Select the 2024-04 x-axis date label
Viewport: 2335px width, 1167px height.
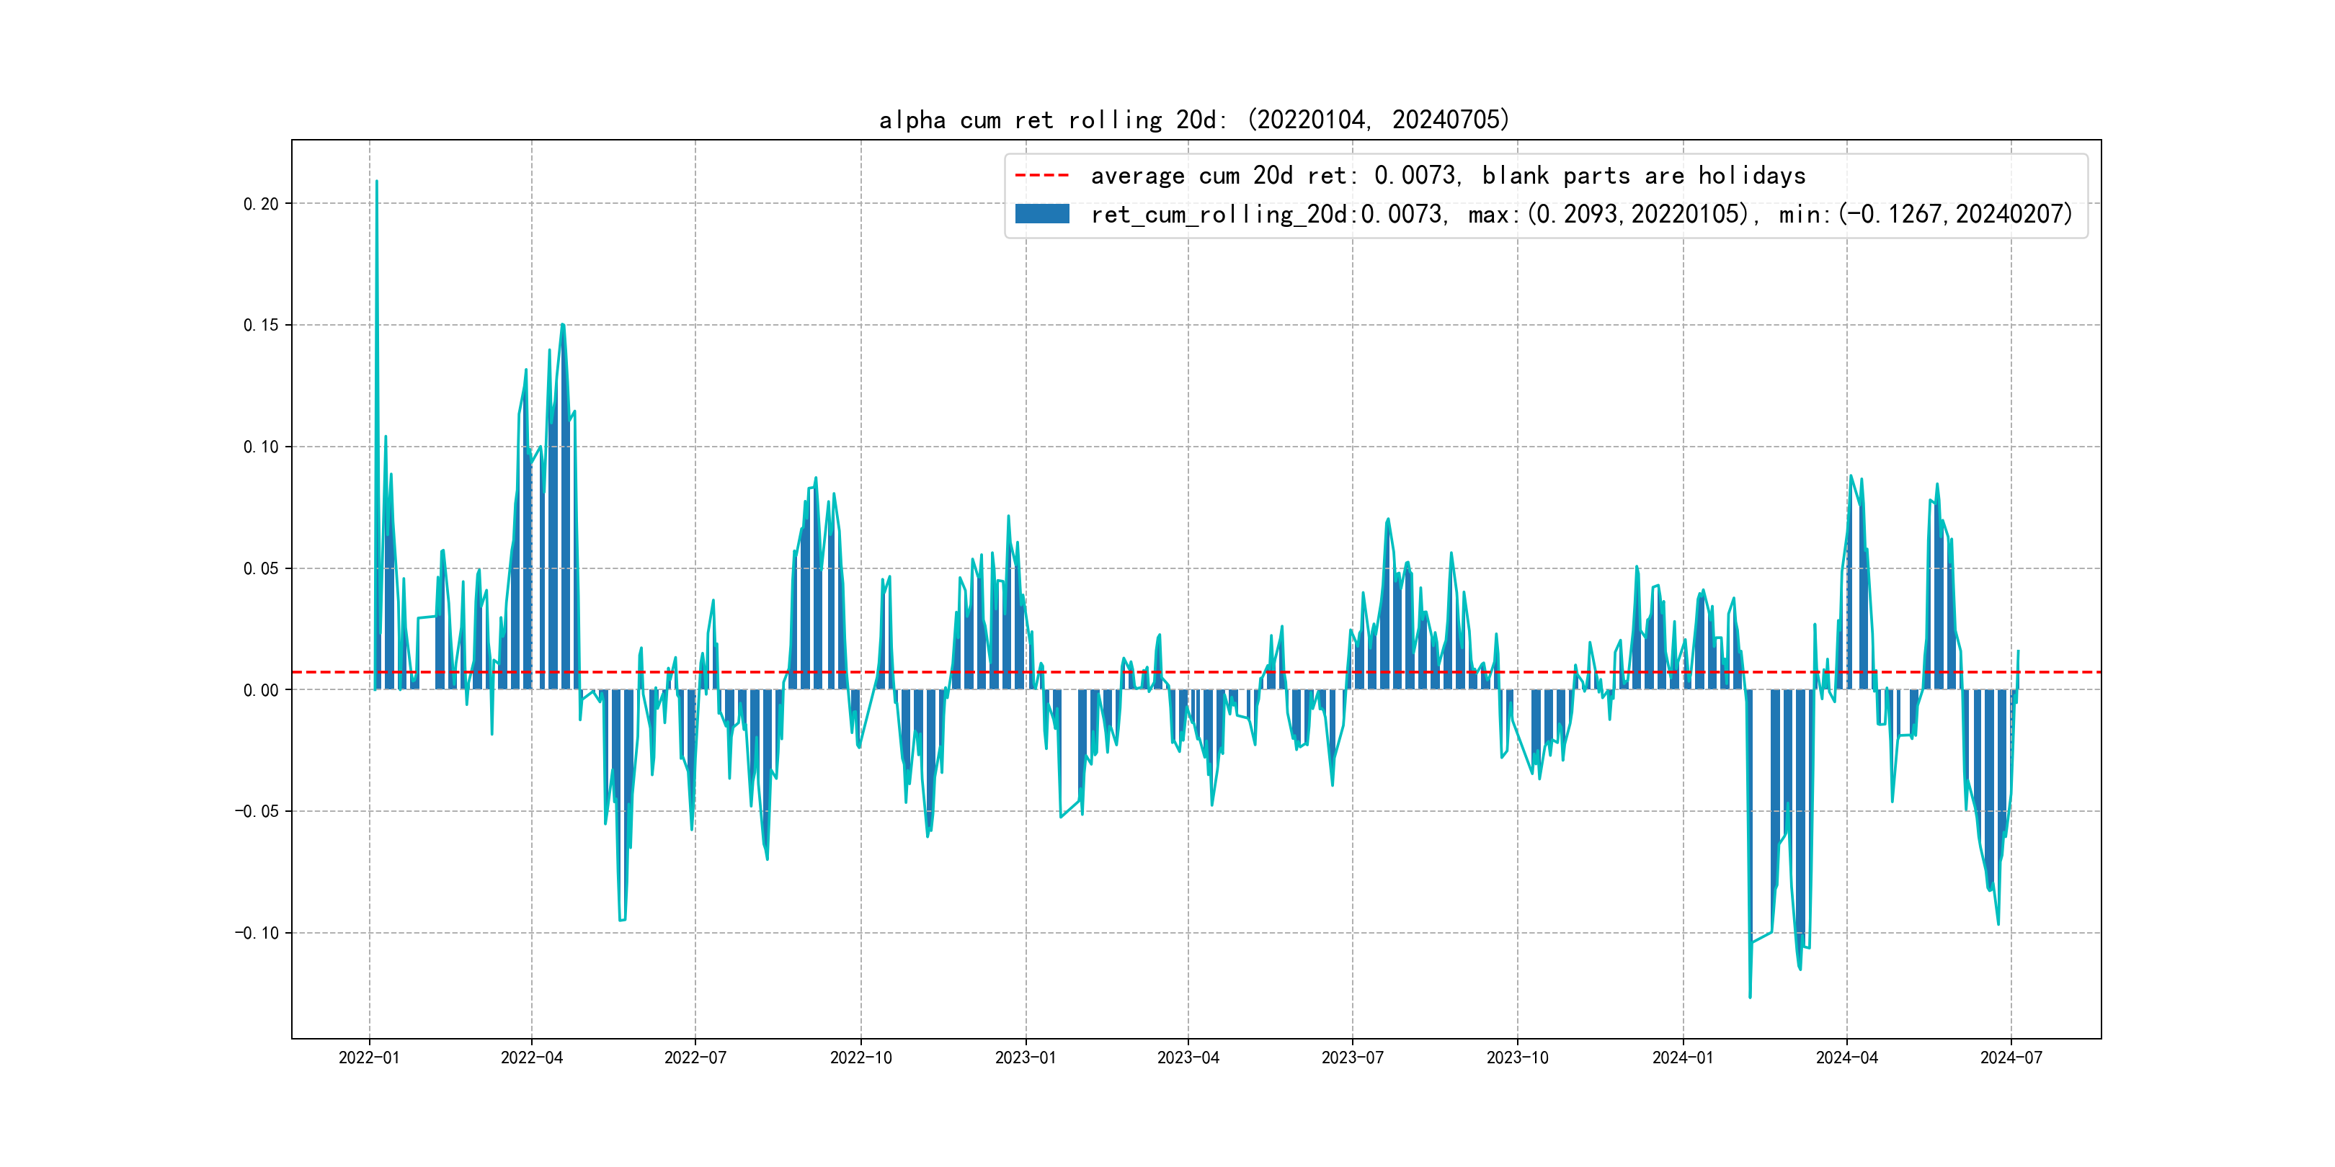point(1846,1058)
